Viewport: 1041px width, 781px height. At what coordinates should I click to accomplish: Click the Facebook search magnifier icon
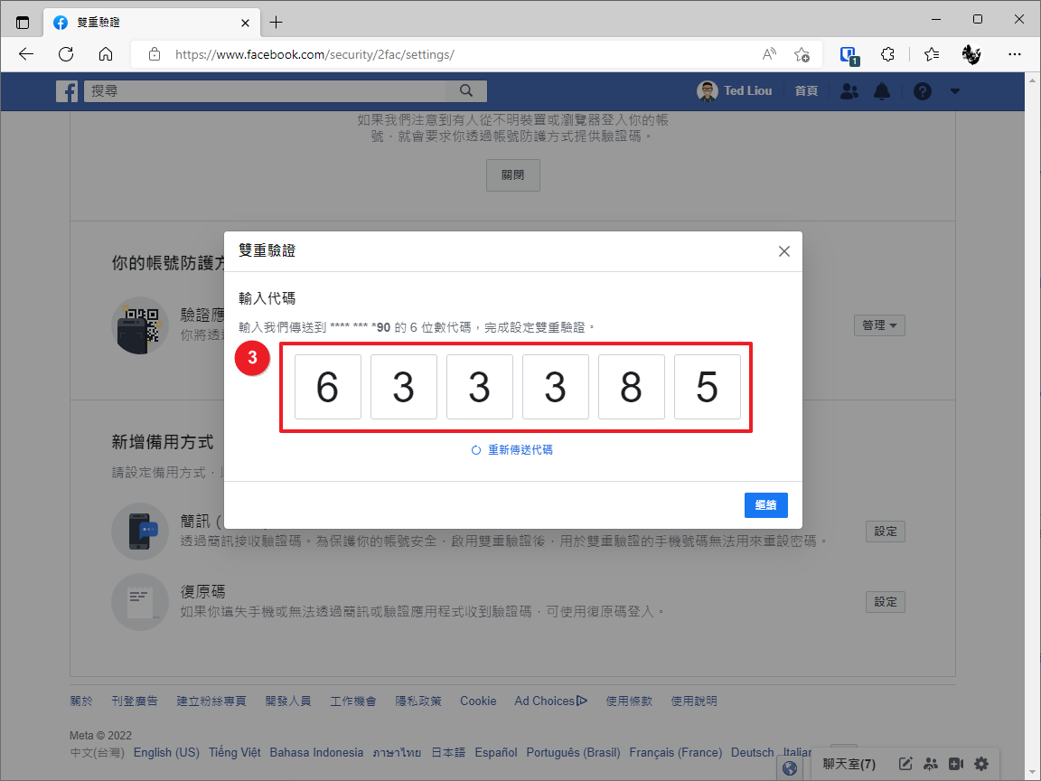point(466,91)
